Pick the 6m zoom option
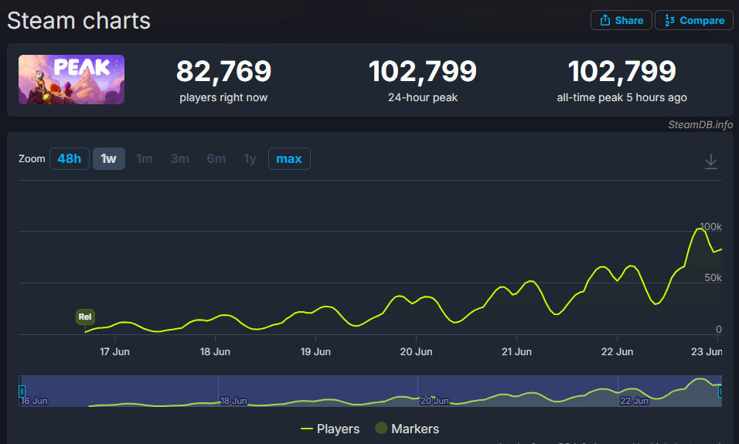The height and width of the screenshot is (444, 739). point(216,158)
